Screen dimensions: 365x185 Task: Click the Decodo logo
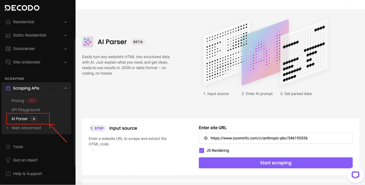point(22,8)
